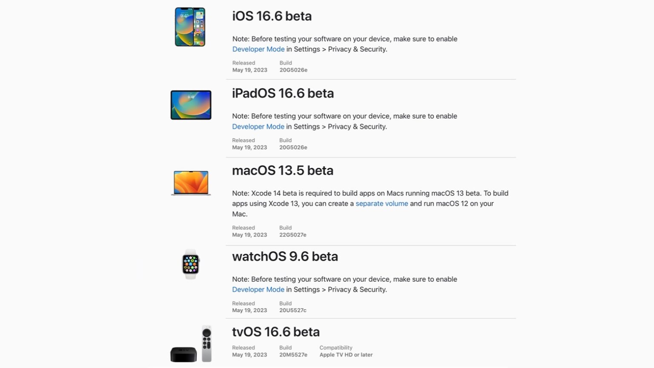Viewport: 654px width, 368px height.
Task: Select the iOS 16.6 beta heading
Action: tap(272, 16)
